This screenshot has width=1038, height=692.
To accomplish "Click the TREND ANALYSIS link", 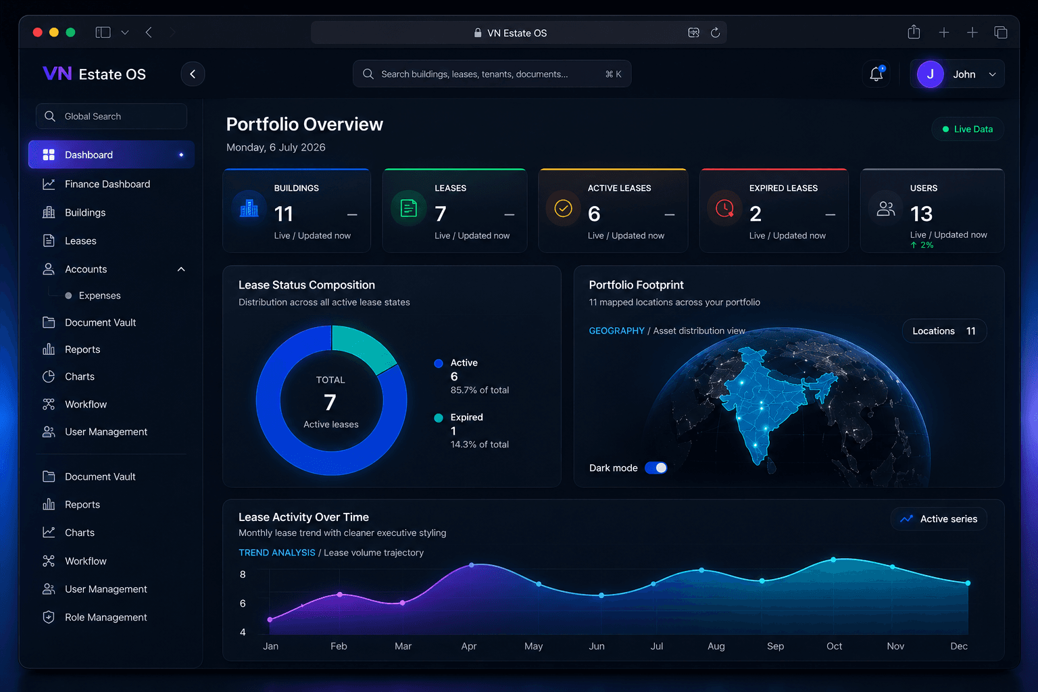I will click(x=277, y=552).
